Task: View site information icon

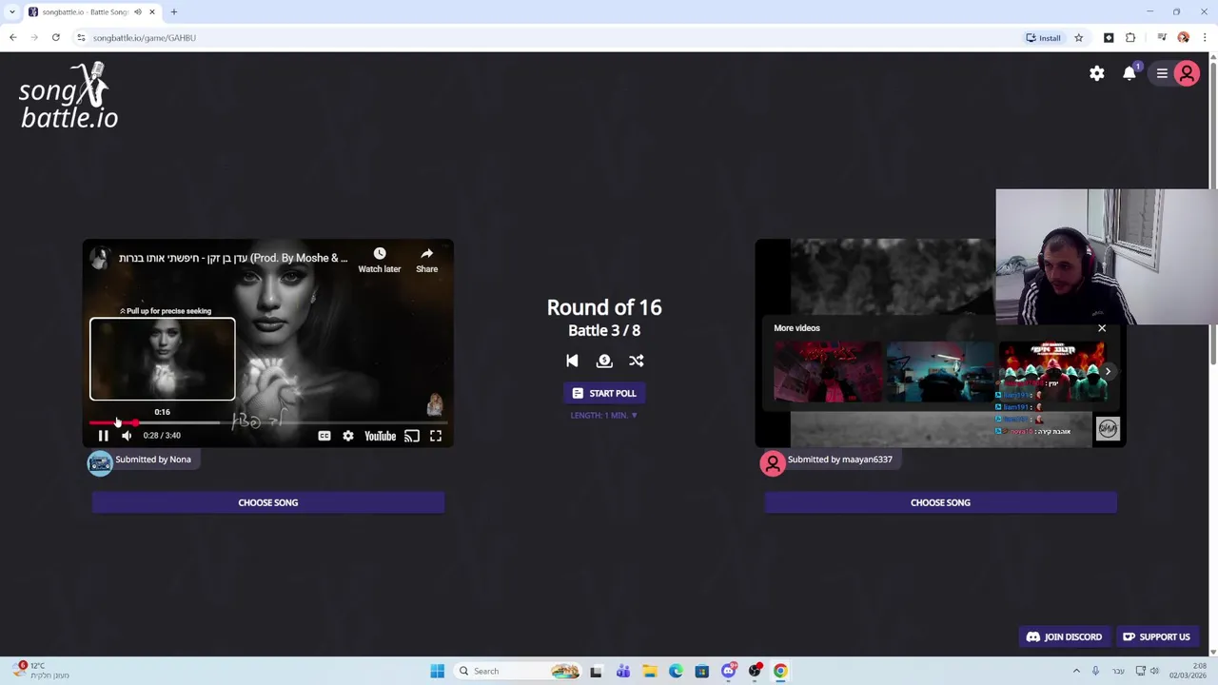Action: [81, 38]
